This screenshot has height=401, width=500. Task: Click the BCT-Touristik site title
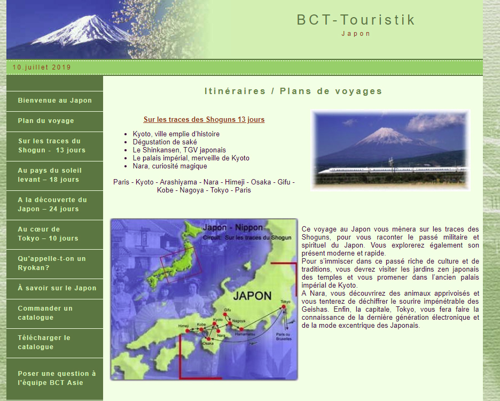coord(356,20)
